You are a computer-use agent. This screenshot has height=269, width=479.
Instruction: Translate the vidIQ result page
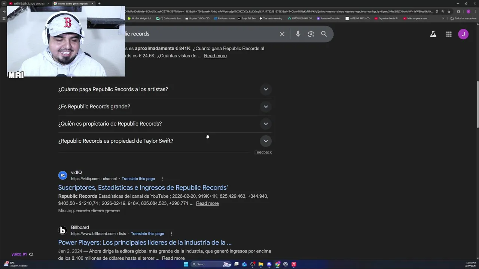tap(138, 179)
